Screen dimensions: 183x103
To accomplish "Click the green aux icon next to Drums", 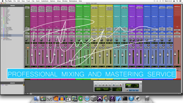I will [5, 16].
